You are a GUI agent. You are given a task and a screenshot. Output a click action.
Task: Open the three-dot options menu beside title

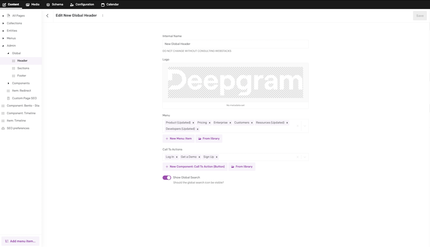(102, 16)
